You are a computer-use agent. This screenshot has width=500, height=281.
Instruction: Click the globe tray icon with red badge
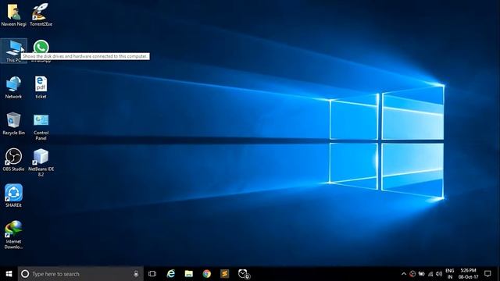point(412,274)
